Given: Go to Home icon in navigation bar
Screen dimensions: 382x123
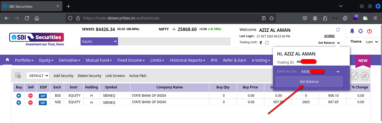Looking at the screenshot, I should pos(8,60).
